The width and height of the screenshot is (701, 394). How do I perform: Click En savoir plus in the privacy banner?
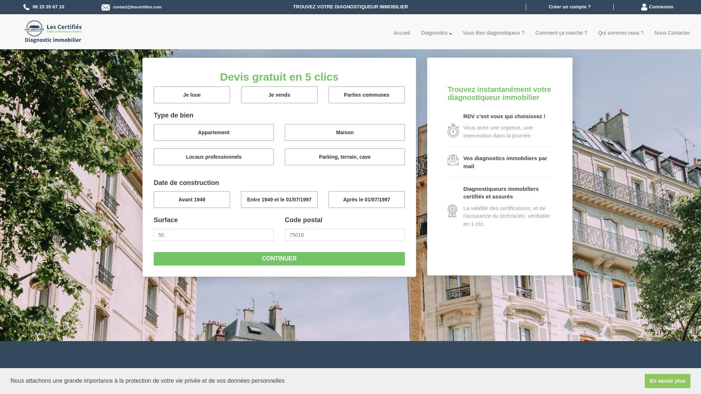pos(667,381)
